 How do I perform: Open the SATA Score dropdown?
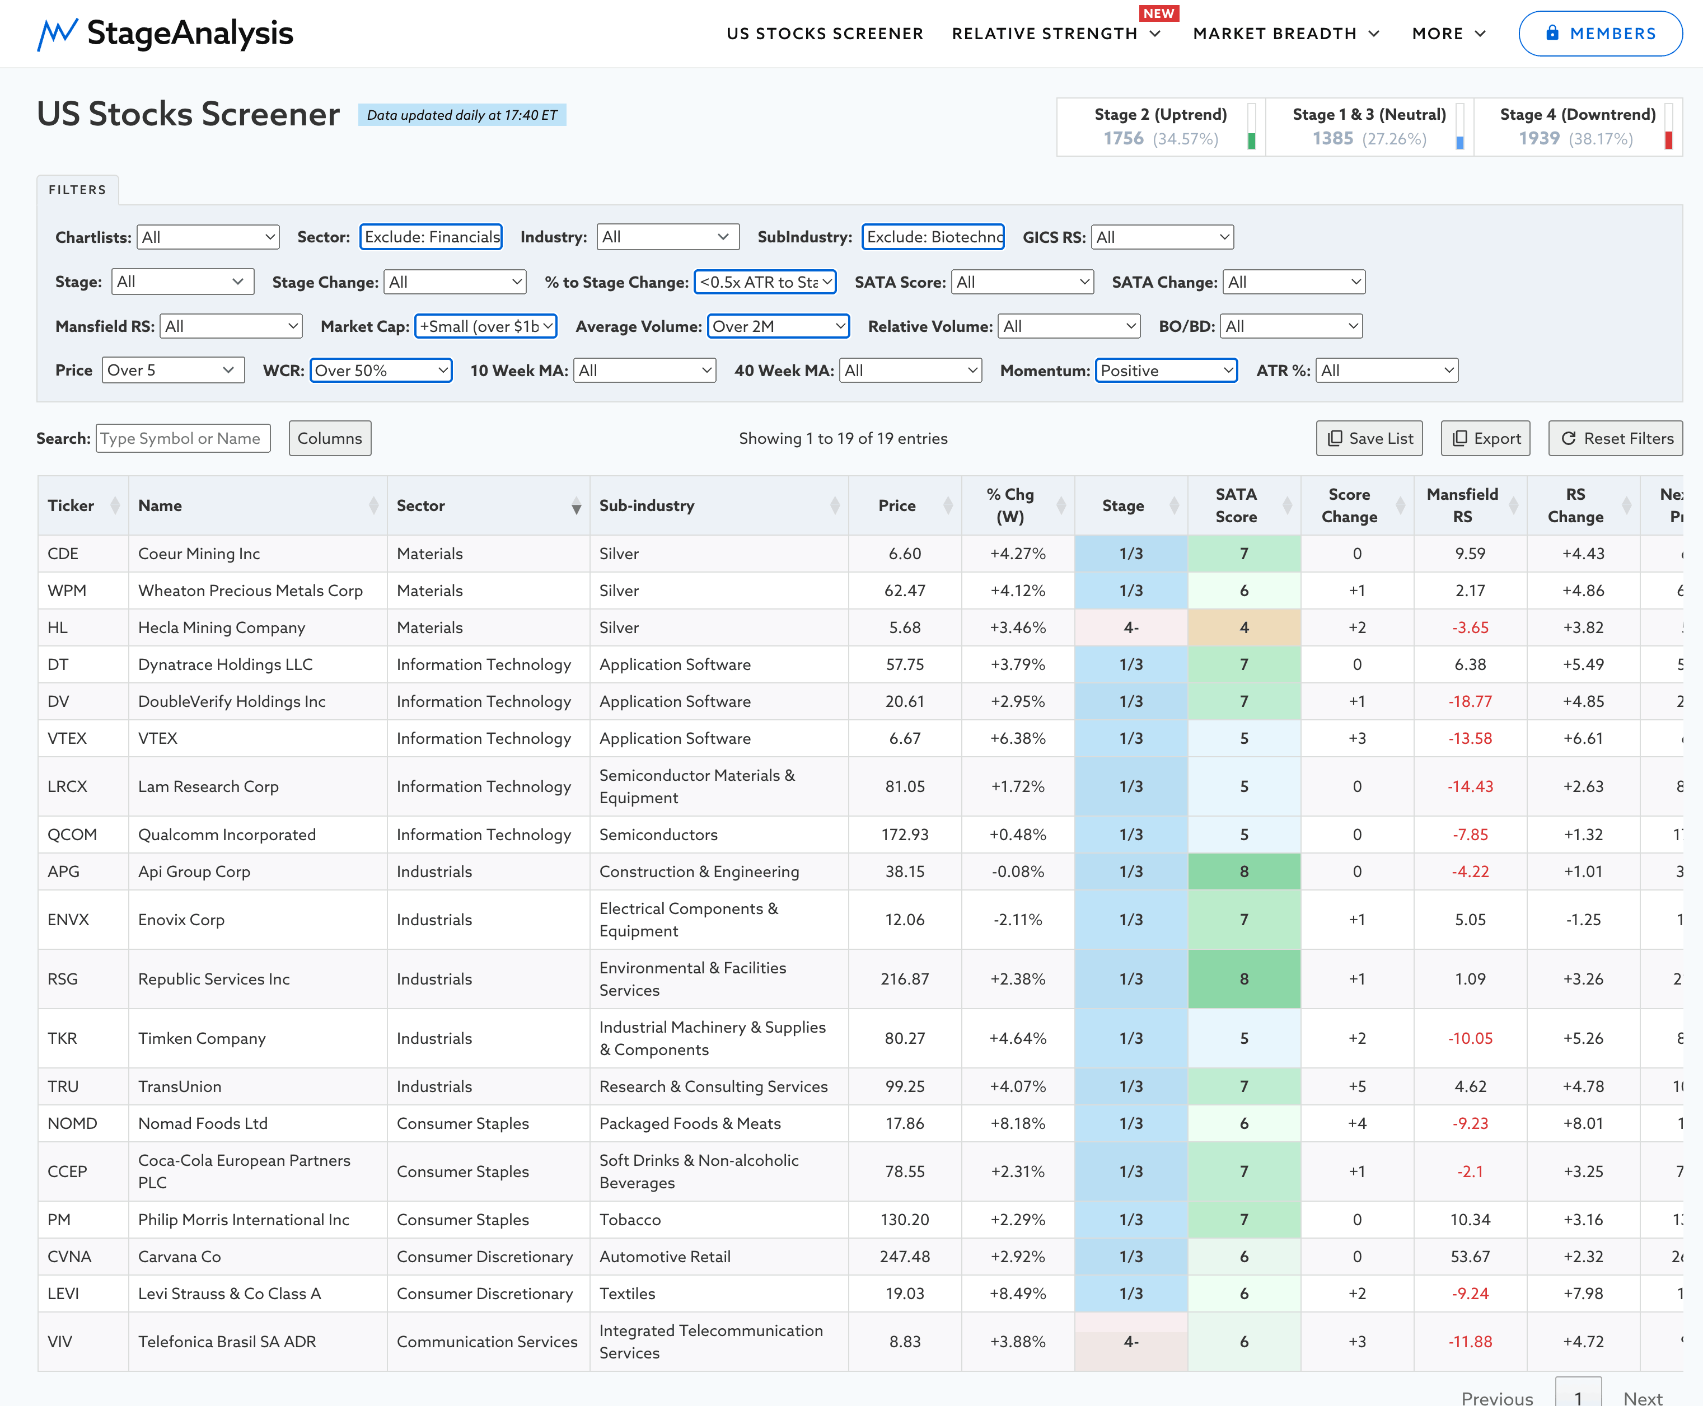(1022, 282)
